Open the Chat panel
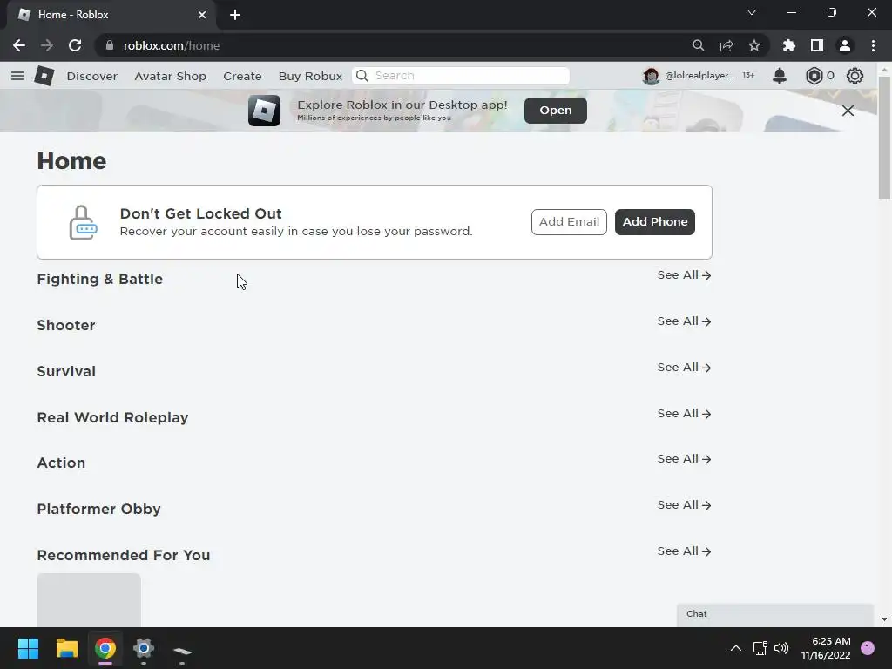The width and height of the screenshot is (892, 669). click(x=774, y=615)
